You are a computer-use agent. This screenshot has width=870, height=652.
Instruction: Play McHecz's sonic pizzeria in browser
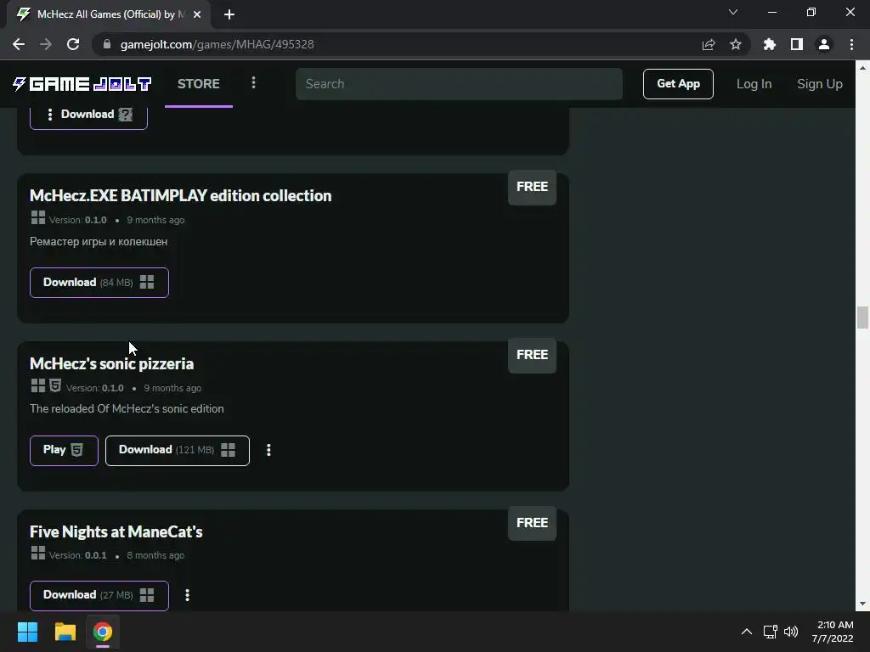point(64,450)
